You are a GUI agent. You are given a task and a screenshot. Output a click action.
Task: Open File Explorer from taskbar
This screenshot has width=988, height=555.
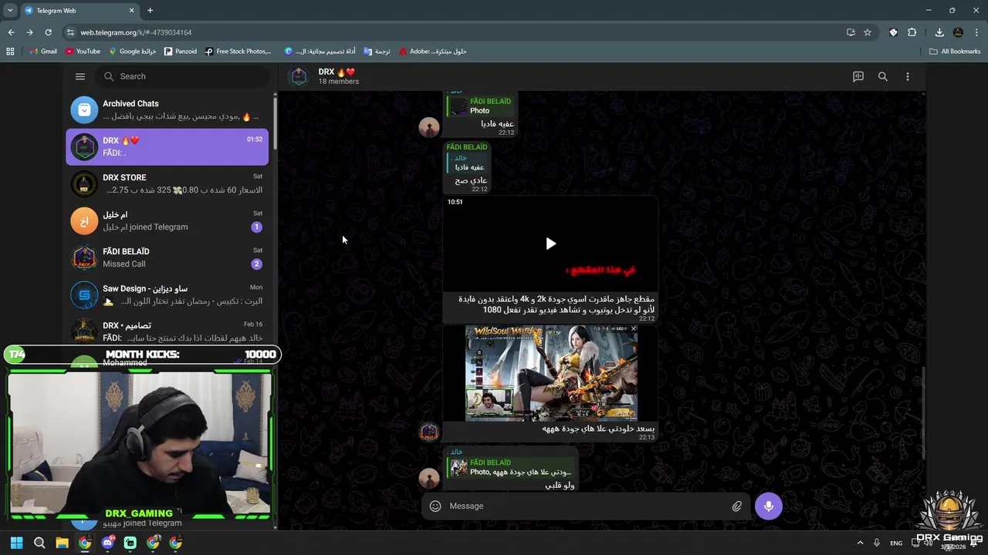[62, 543]
